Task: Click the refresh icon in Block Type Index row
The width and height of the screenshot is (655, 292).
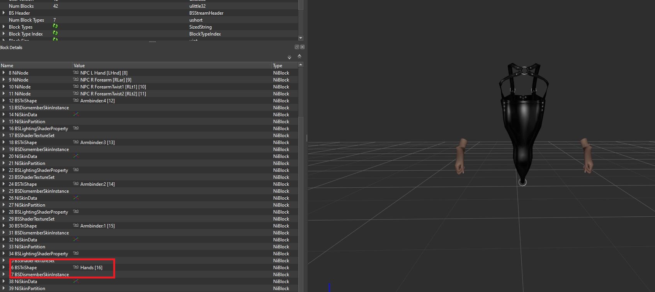Action: (55, 33)
